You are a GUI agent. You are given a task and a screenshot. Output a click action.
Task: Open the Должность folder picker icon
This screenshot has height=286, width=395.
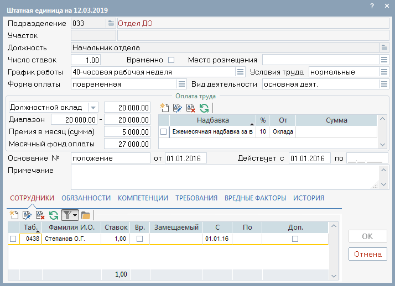click(x=384, y=47)
